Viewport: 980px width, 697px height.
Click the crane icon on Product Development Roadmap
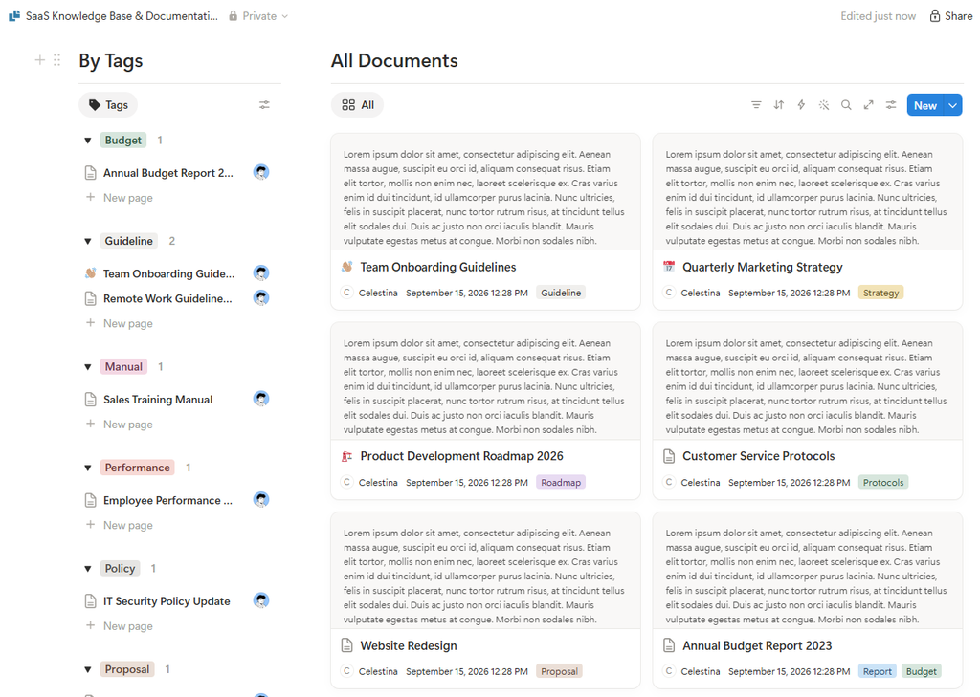tap(347, 457)
